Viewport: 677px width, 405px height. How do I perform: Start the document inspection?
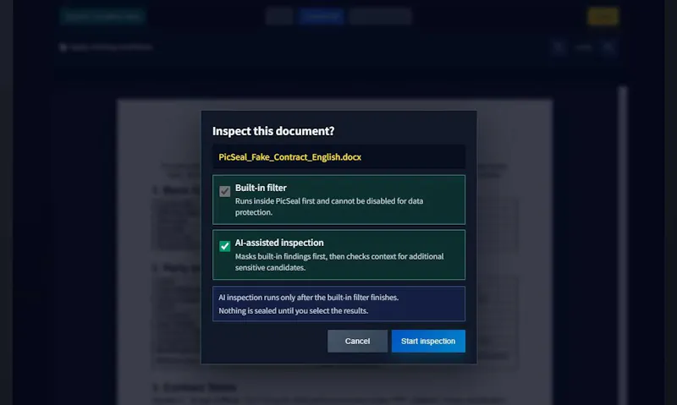pyautogui.click(x=428, y=342)
